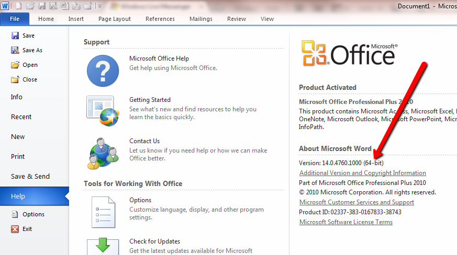This screenshot has width=457, height=255.
Task: Click the Save As icon in sidebar
Action: coord(15,50)
